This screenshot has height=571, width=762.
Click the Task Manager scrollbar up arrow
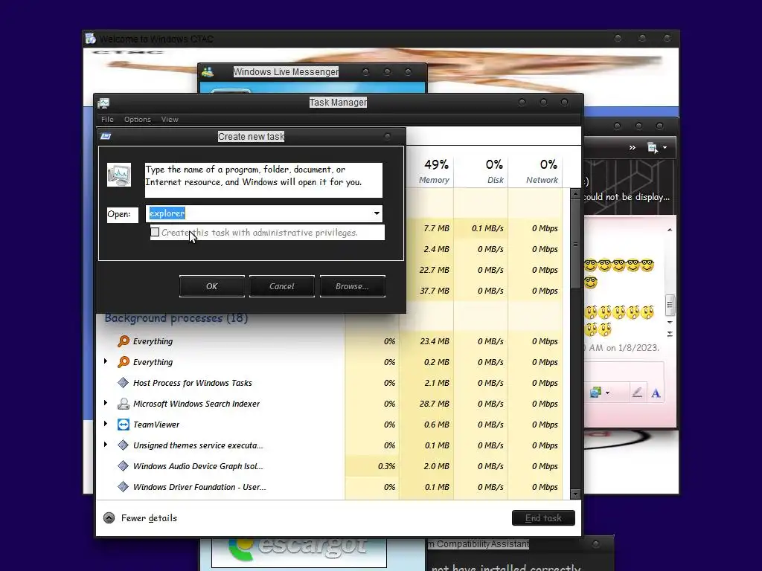[575, 194]
